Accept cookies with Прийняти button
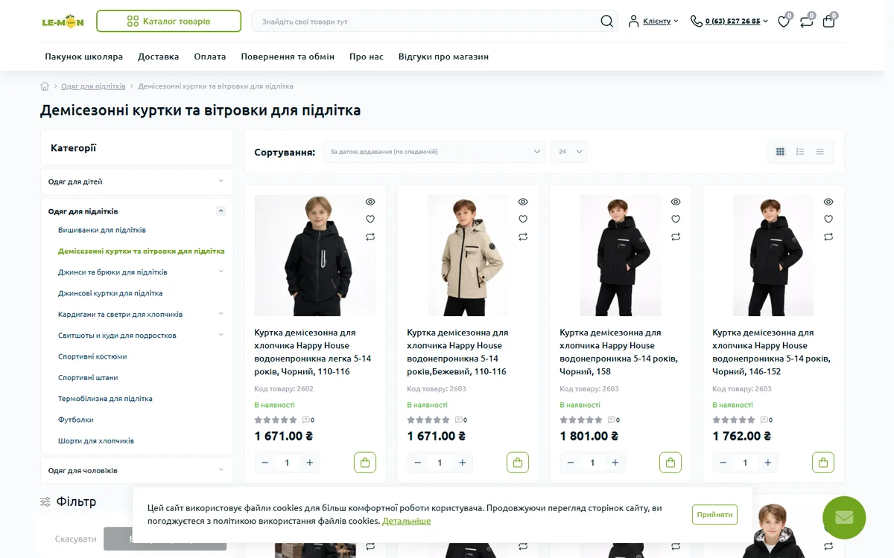 715,514
